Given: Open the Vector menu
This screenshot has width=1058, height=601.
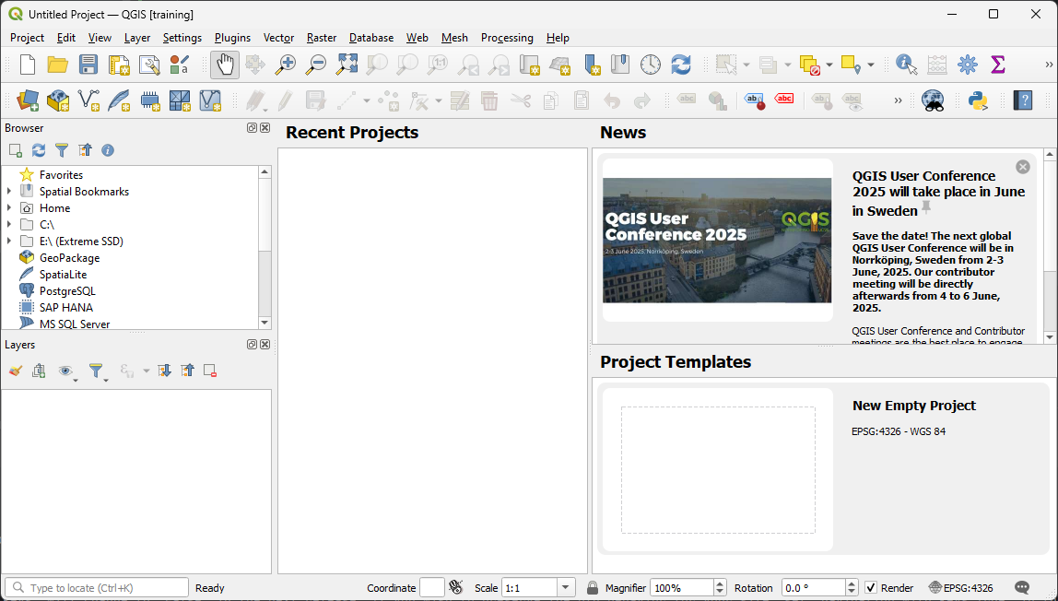Looking at the screenshot, I should coord(278,38).
